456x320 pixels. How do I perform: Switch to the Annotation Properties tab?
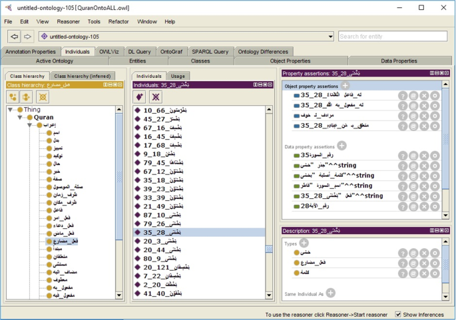31,52
